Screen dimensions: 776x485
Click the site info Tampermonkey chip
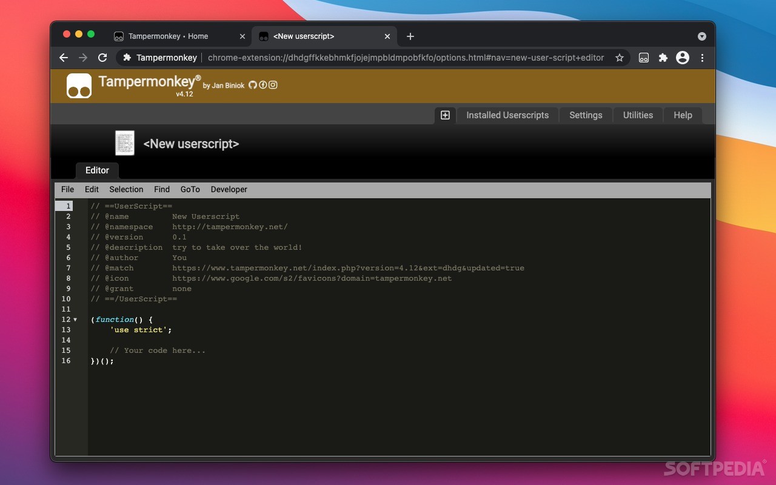pos(160,58)
